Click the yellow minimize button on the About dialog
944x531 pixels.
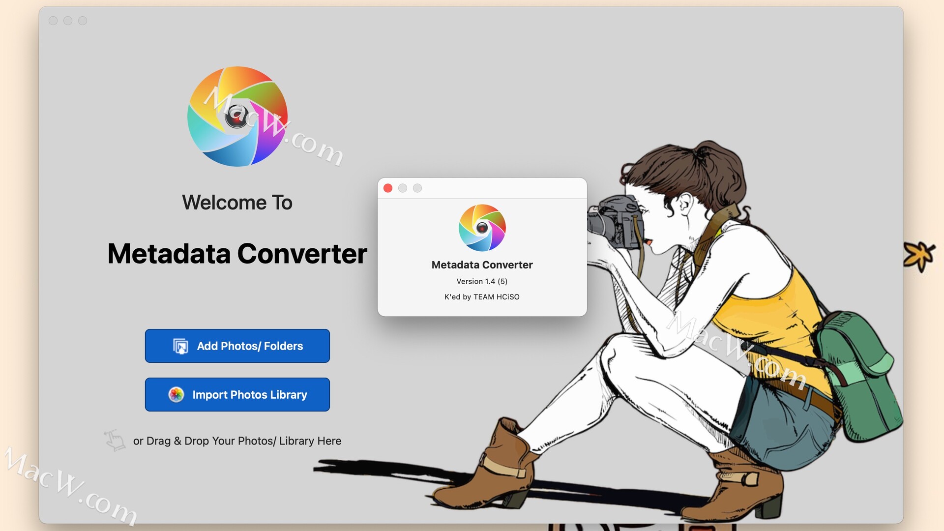[403, 188]
